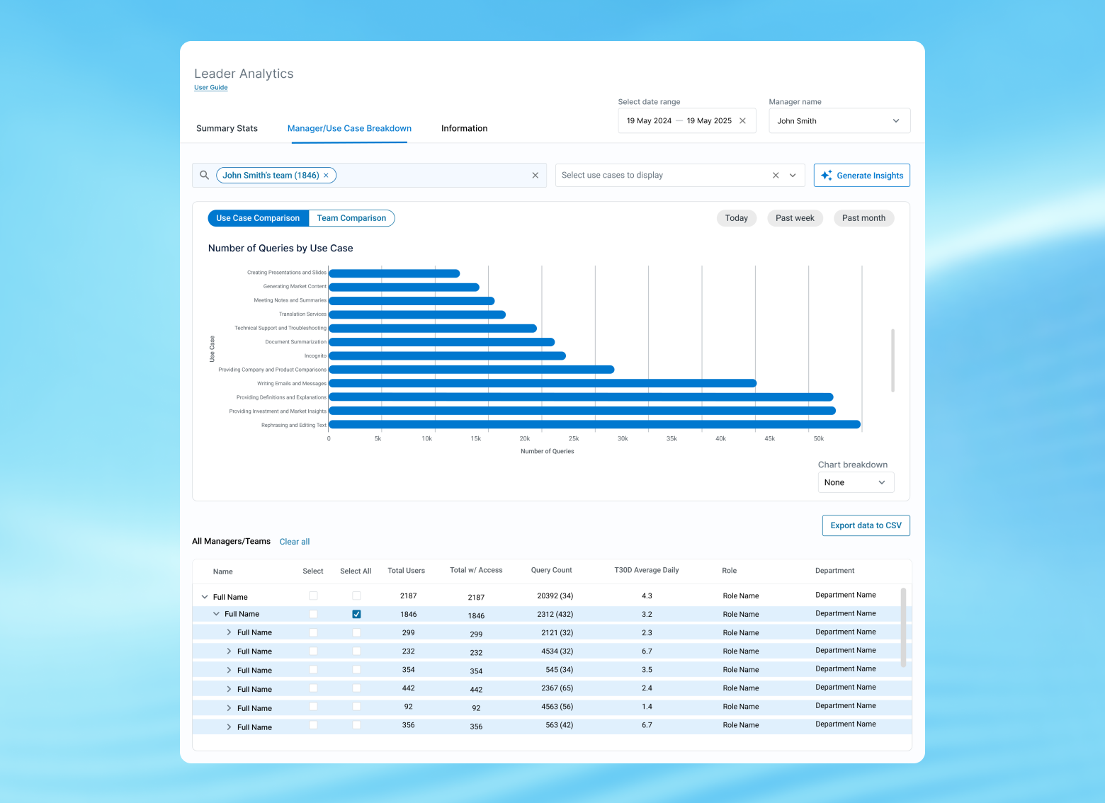This screenshot has width=1105, height=803.
Task: Expand the Full Name row with 92 users
Action: tap(229, 708)
